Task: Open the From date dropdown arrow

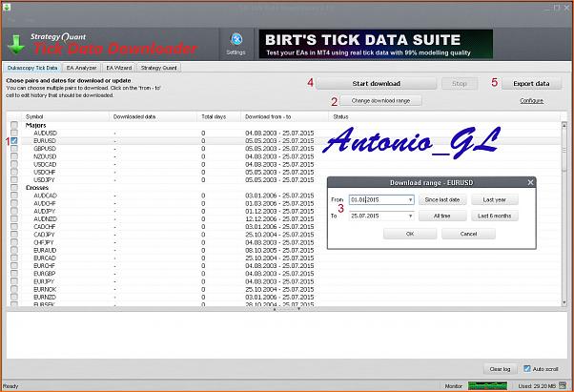Action: tap(410, 200)
